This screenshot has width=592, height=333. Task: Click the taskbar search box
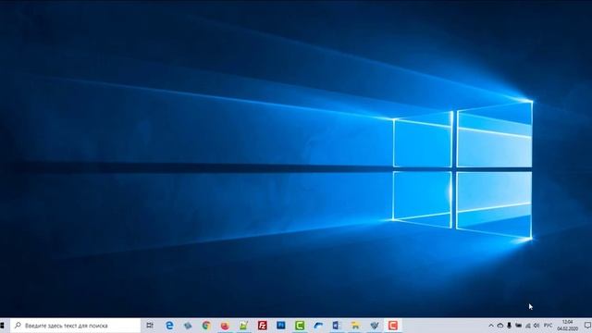tap(76, 326)
